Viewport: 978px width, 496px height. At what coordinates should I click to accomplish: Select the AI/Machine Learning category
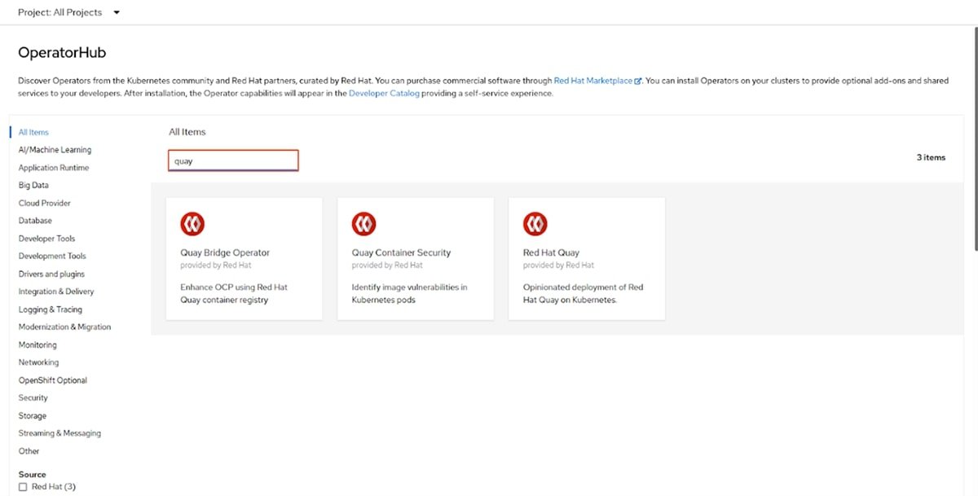[x=55, y=150]
